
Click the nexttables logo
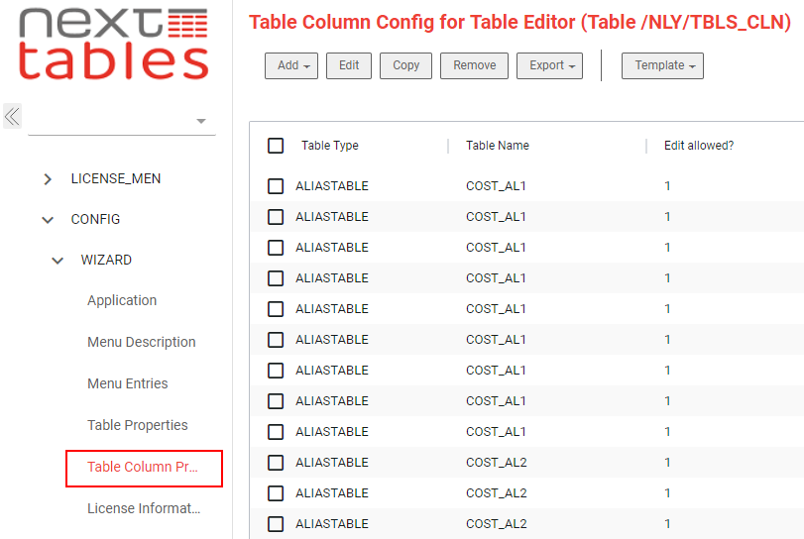coord(113,44)
